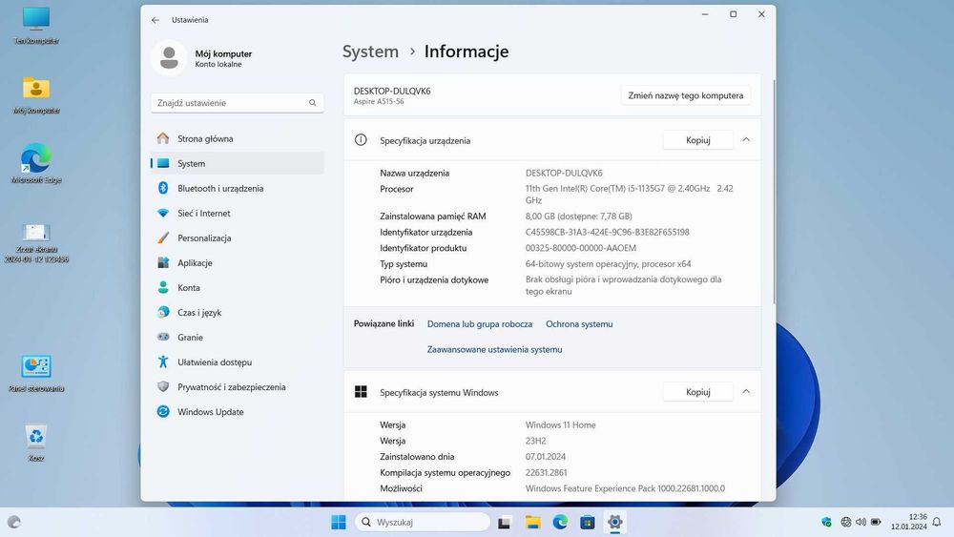Screen dimensions: 954x537
Task: Collapse the Specyfikacja urządzenia section chevron
Action: pos(746,140)
